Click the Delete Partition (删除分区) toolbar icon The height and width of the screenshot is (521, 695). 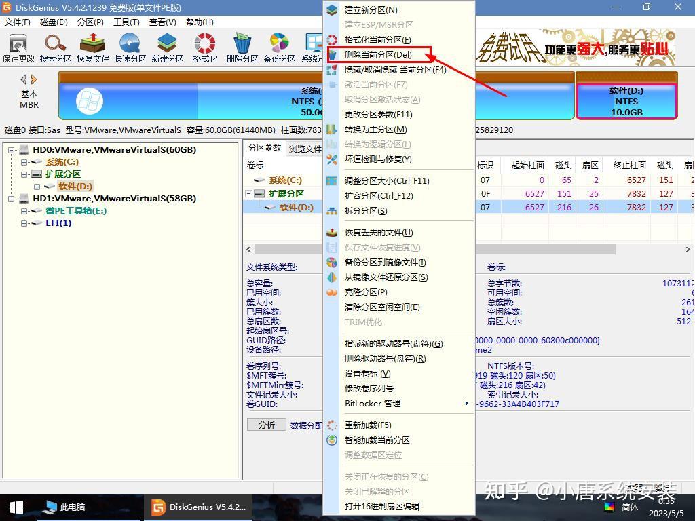click(x=242, y=48)
